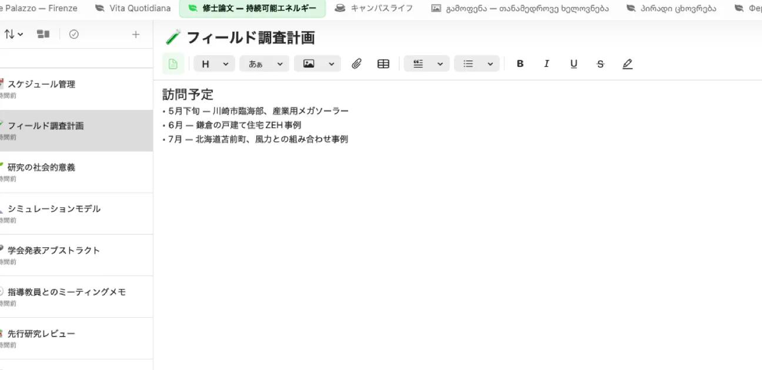Open the პირადი ცხოვრება tab

[x=671, y=8]
